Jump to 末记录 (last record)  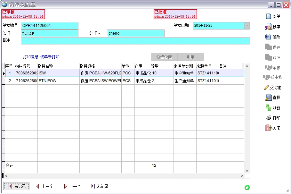[x=100, y=186]
